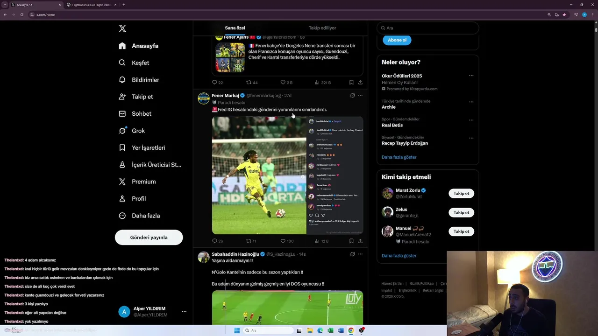The image size is (598, 336).
Task: Expand Daha fazla menu
Action: click(140, 216)
